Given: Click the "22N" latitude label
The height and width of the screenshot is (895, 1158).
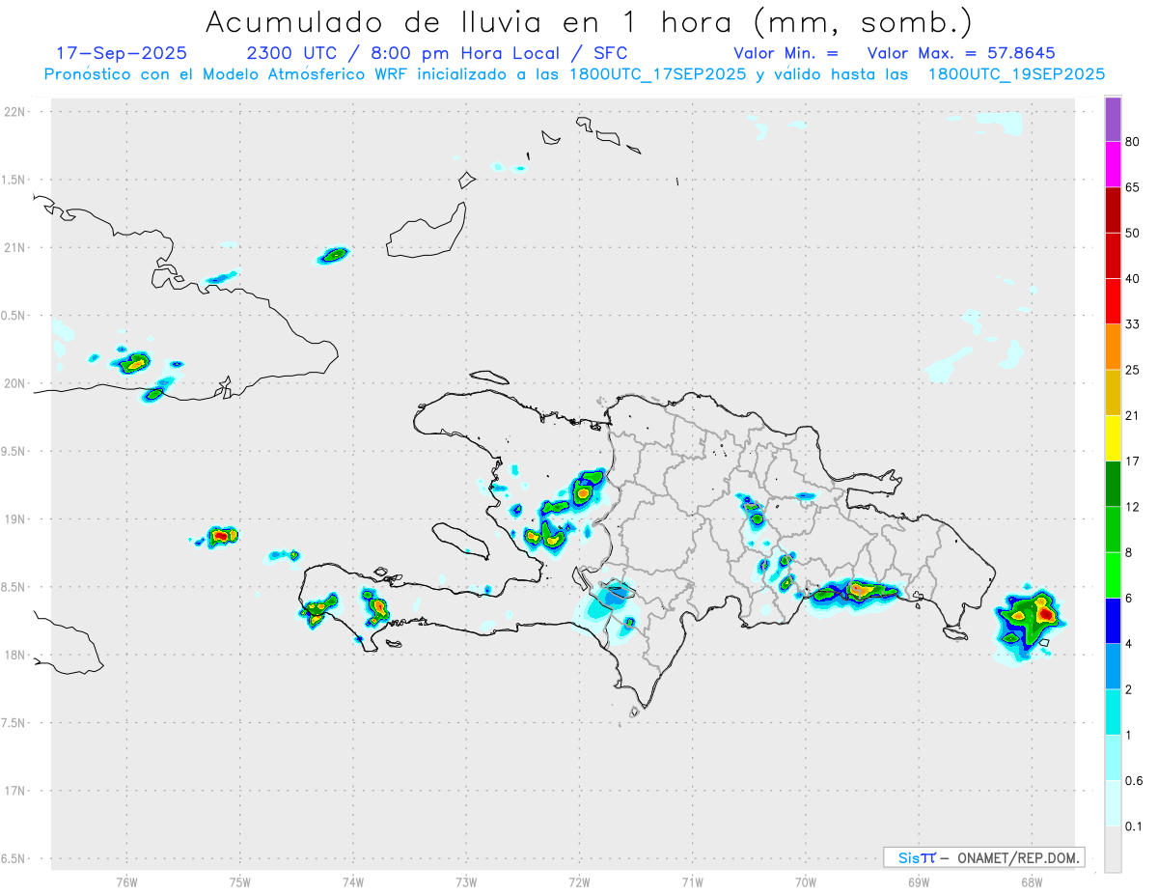Looking at the screenshot, I should pyautogui.click(x=15, y=112).
